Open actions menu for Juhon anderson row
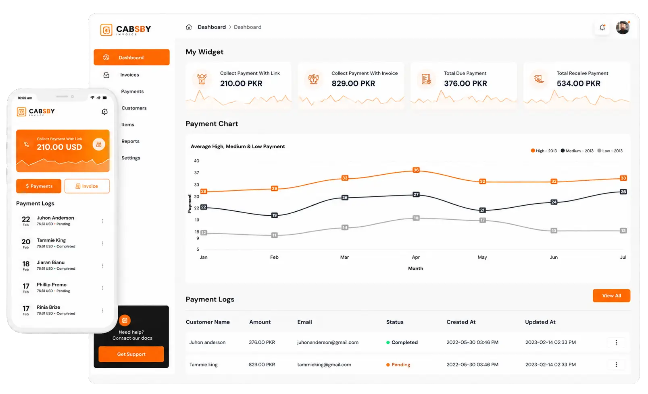This screenshot has height=394, width=648. click(616, 342)
